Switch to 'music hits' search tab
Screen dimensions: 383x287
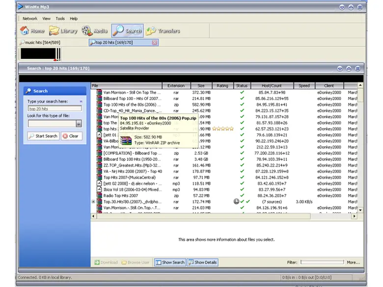tap(42, 43)
